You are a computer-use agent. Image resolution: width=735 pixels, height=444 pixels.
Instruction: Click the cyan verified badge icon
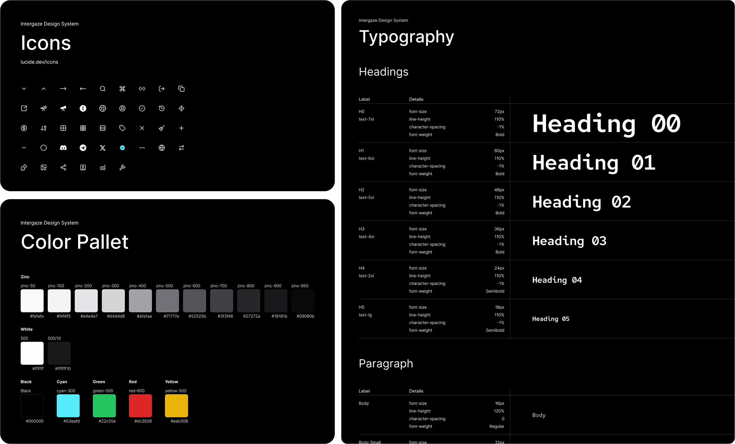pyautogui.click(x=122, y=148)
